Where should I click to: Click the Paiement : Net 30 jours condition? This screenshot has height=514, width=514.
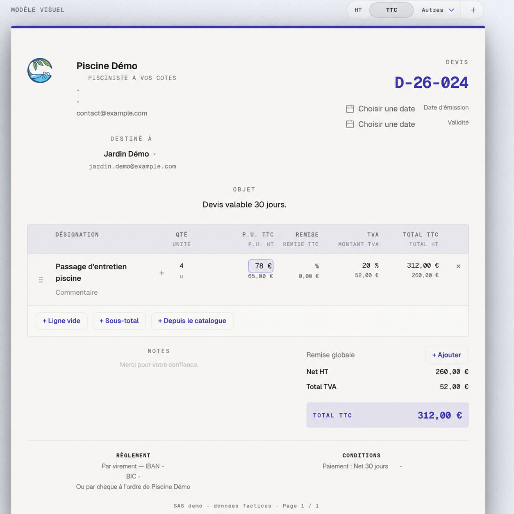click(x=355, y=466)
